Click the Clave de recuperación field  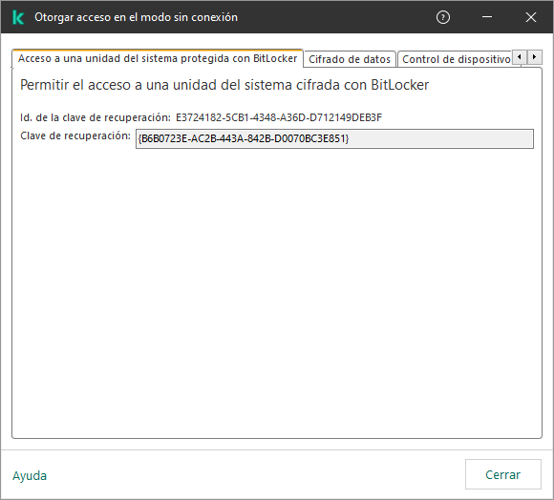(x=334, y=138)
